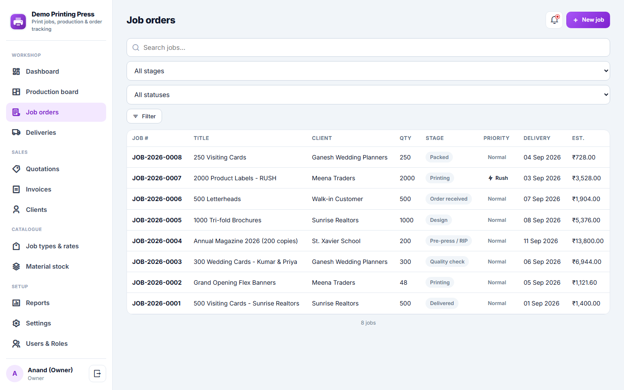Viewport: 624px width, 390px height.
Task: Click the Anand (Owner) avatar
Action: [15, 374]
